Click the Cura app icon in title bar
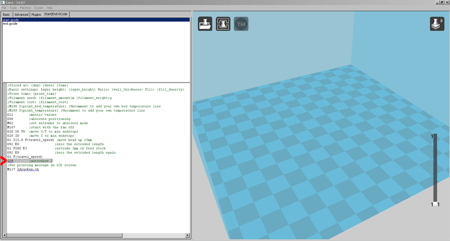The height and width of the screenshot is (241, 450). (x=3, y=2)
